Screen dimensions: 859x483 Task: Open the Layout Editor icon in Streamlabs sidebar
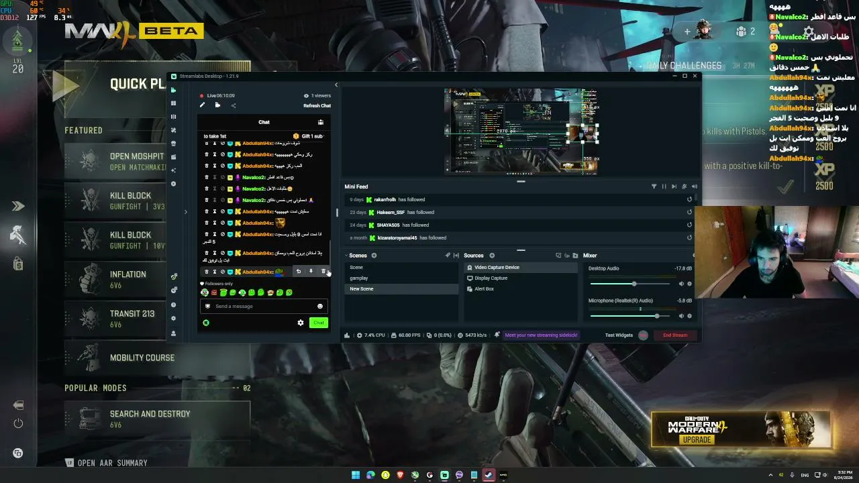[174, 103]
